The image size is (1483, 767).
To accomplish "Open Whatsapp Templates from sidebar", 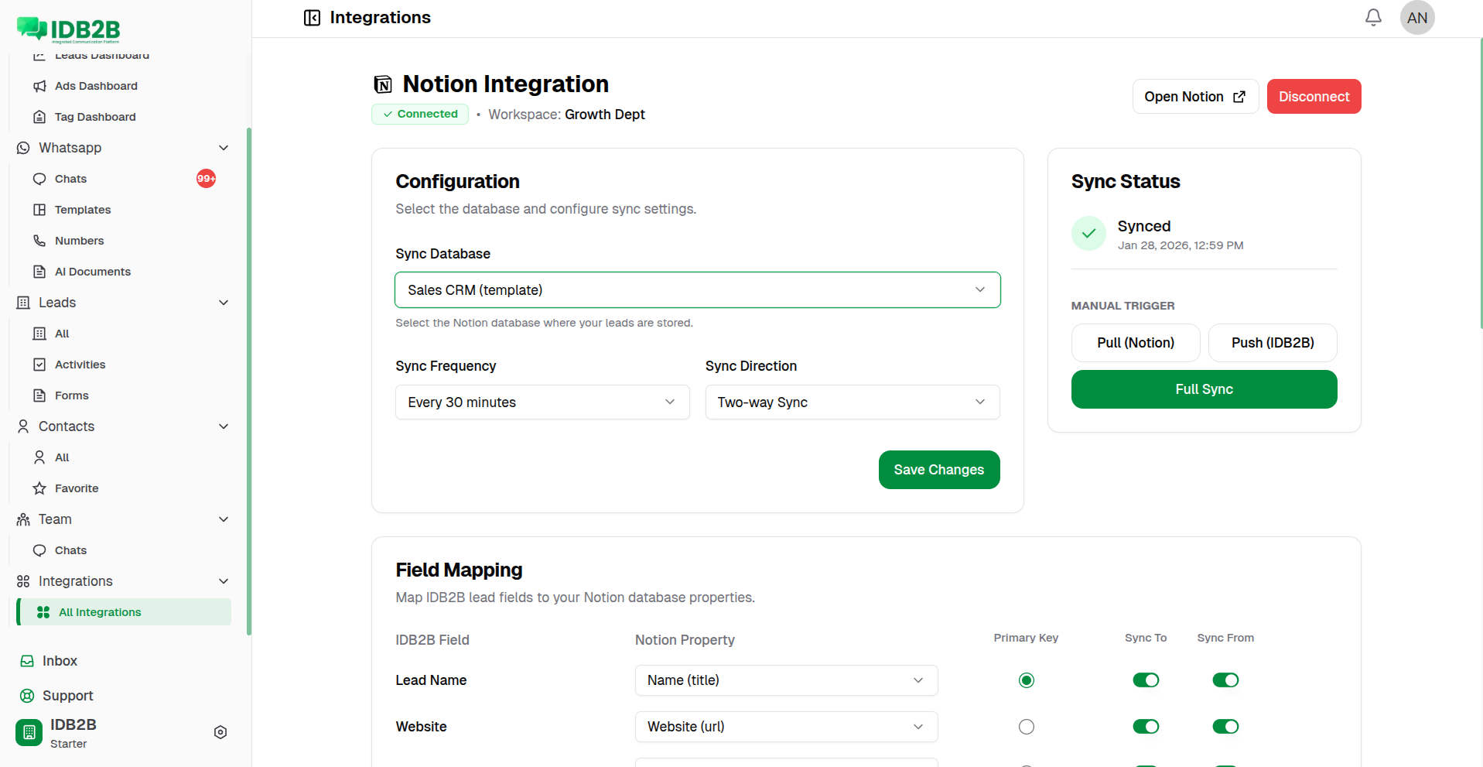I will coord(82,209).
